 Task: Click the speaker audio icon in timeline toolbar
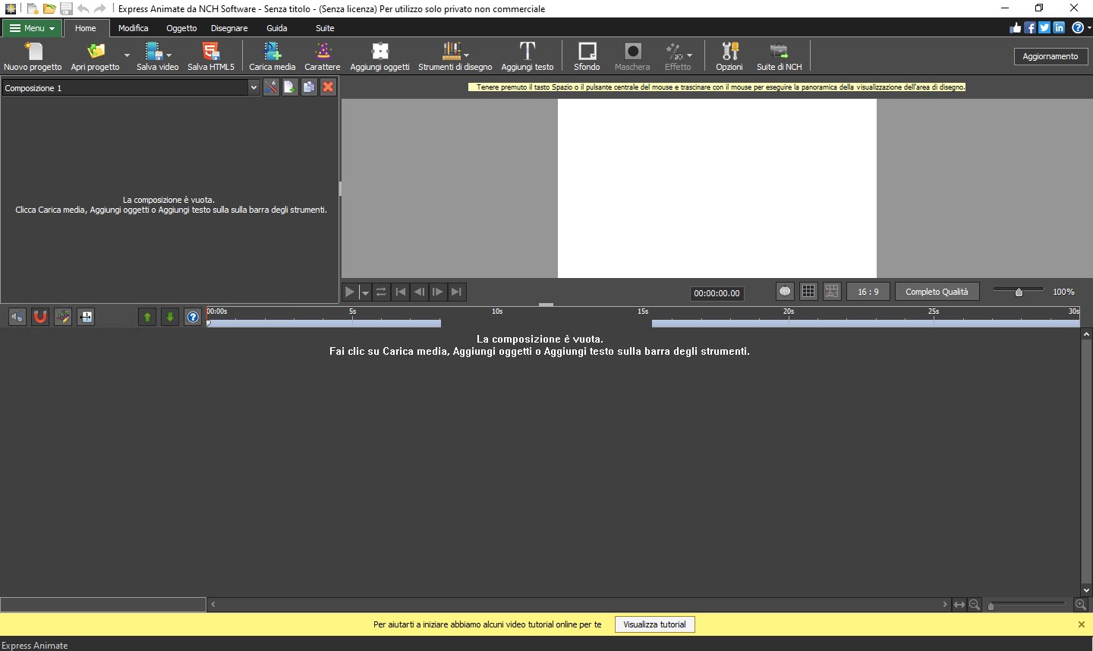17,317
